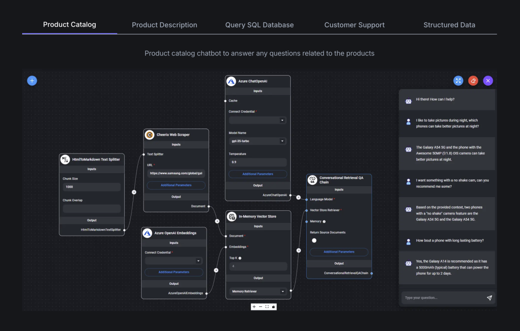Click the Azure OpenAI Embeddings node icon
520x331 pixels.
click(x=147, y=233)
